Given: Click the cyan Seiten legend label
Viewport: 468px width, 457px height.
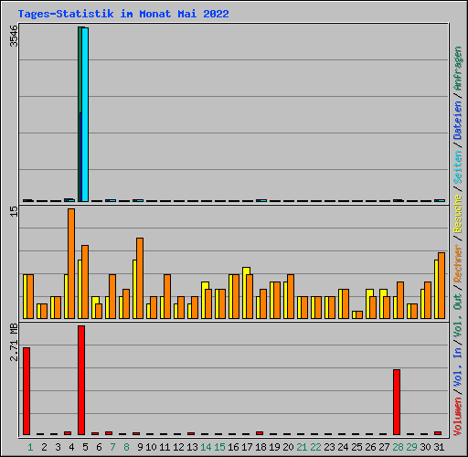Looking at the screenshot, I should 458,167.
